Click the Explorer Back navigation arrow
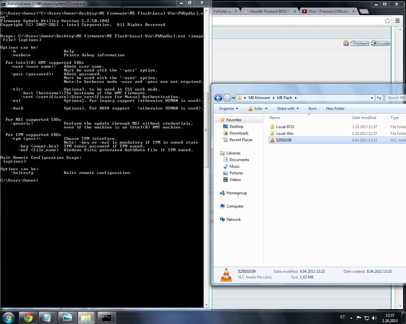 pos(218,98)
